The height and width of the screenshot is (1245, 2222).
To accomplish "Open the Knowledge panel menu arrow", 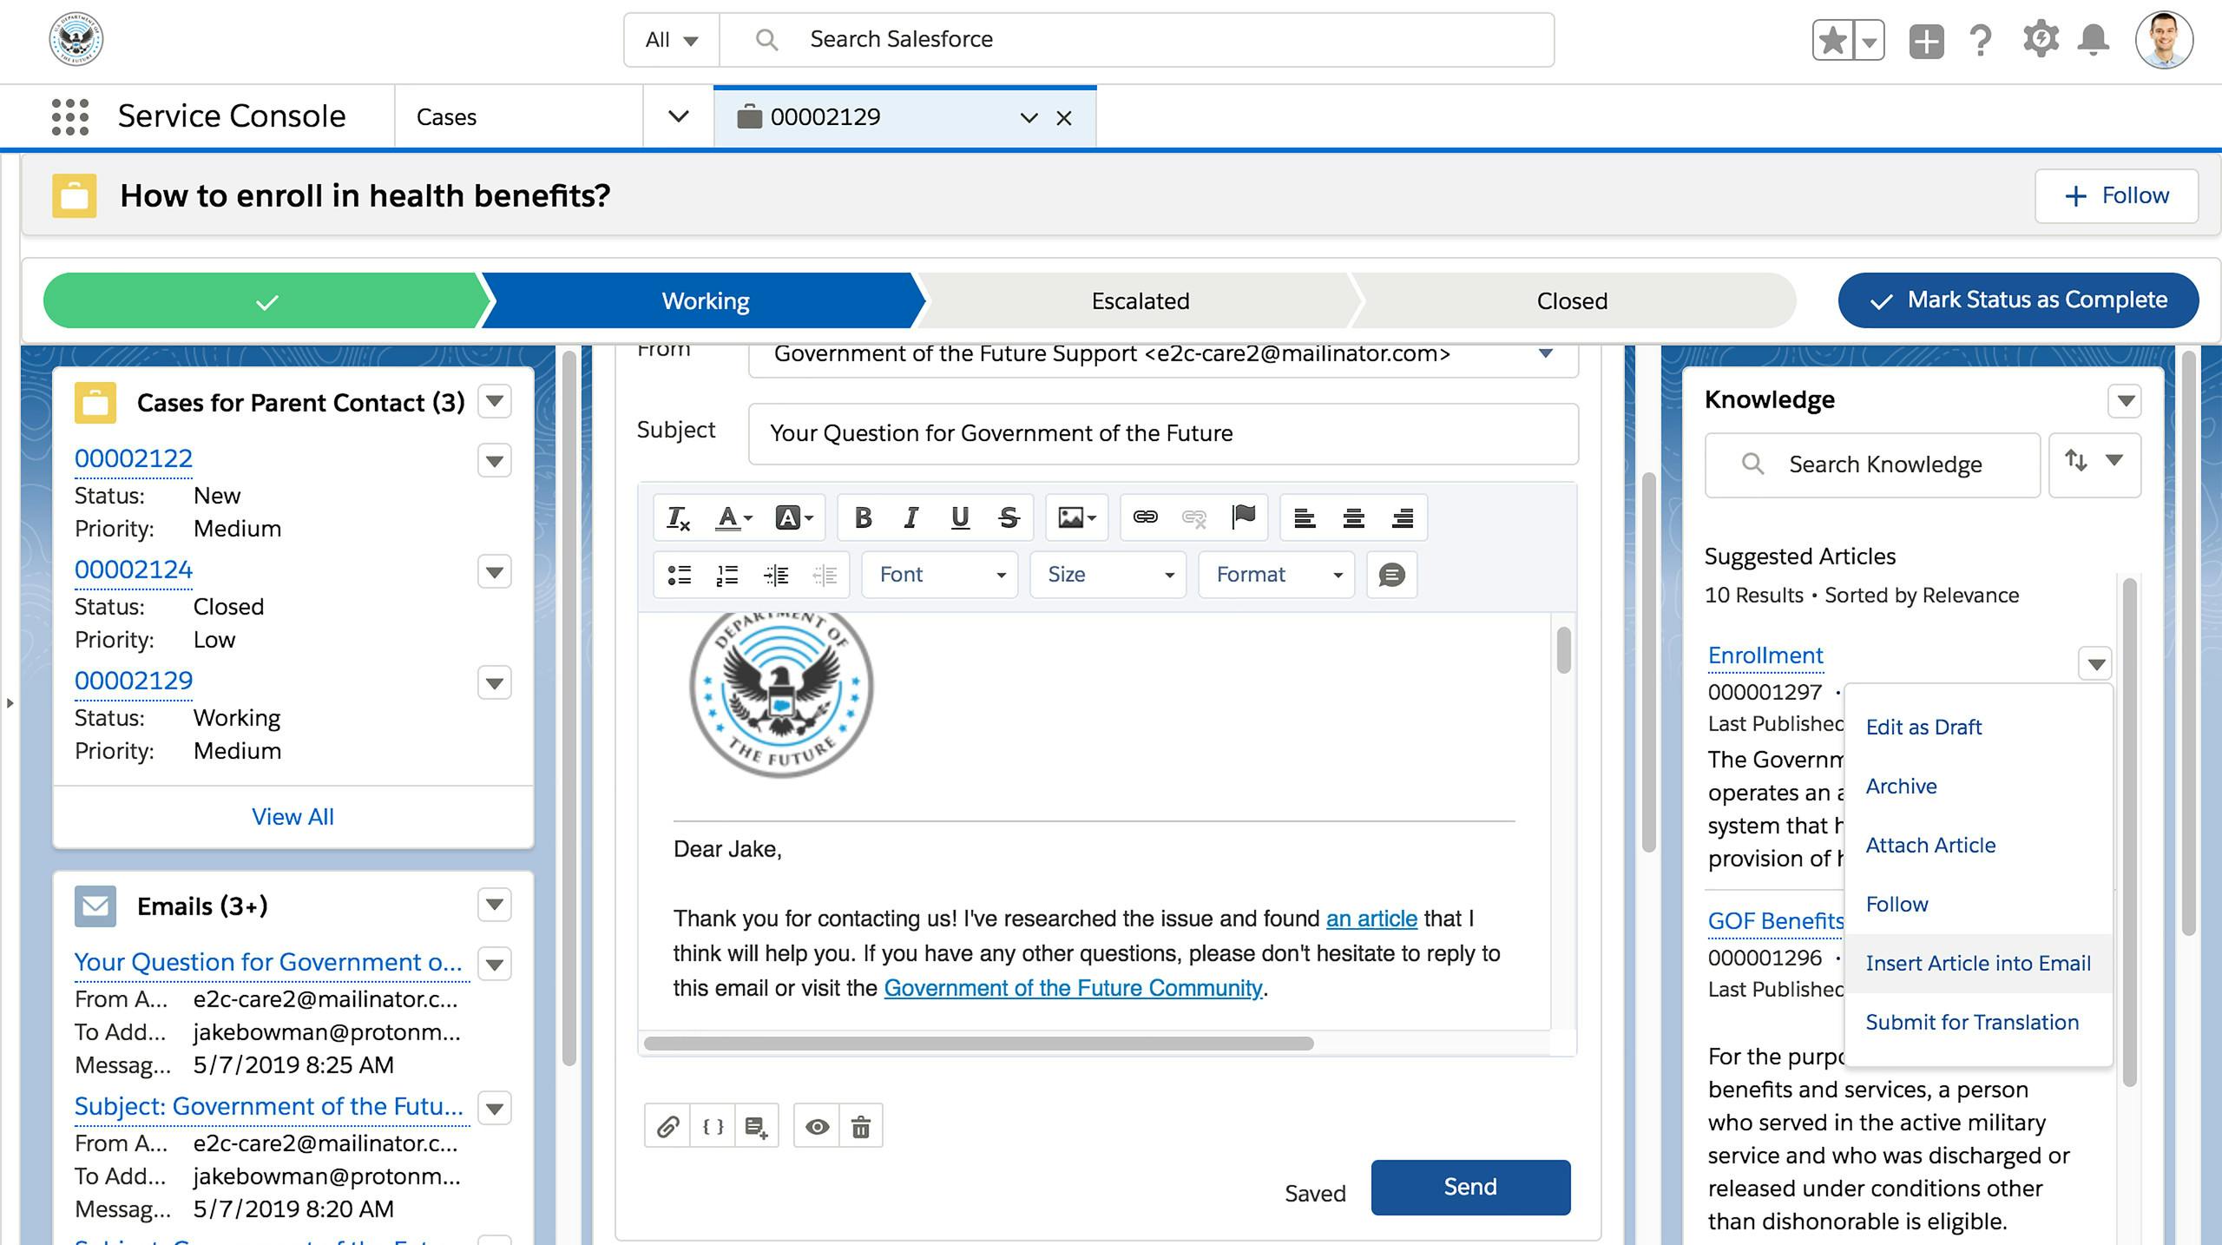I will click(2125, 401).
